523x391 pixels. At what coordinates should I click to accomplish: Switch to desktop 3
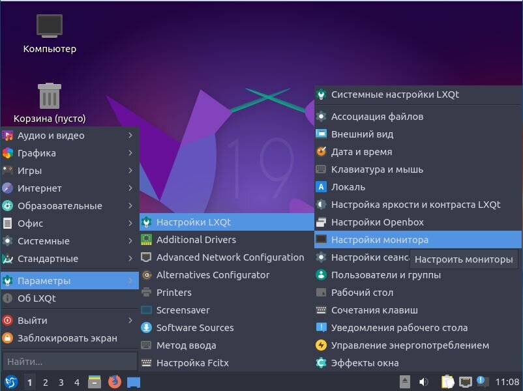tap(61, 383)
